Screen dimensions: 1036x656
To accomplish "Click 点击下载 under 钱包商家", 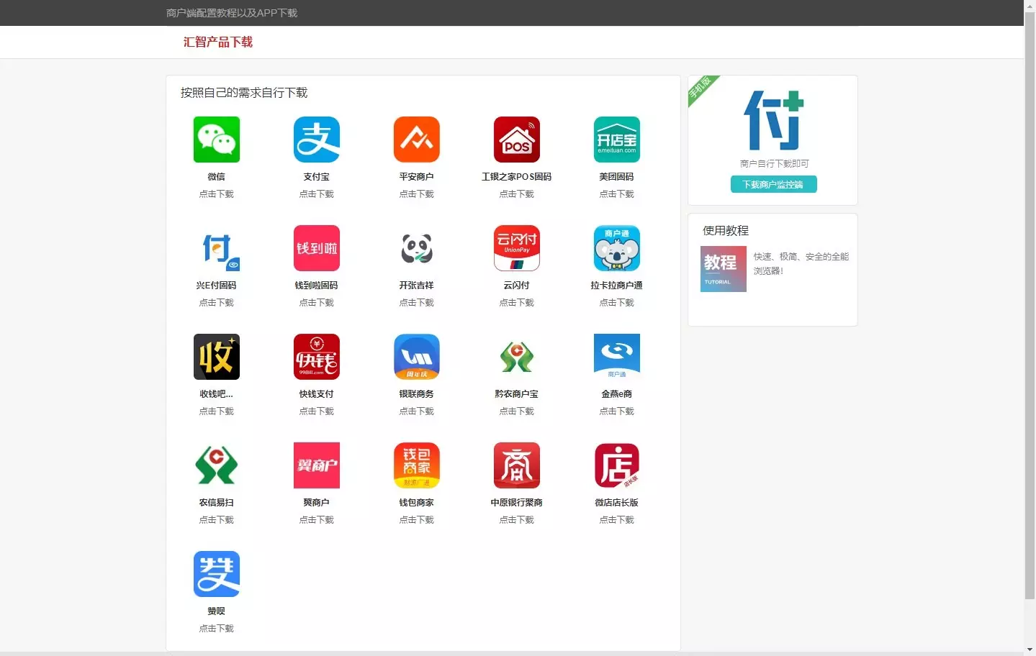I will coord(416,520).
